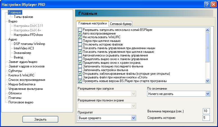
Task: Enable 'Разрешать запускать несколько копий BSPlayer' checkbox
Action: (80, 30)
